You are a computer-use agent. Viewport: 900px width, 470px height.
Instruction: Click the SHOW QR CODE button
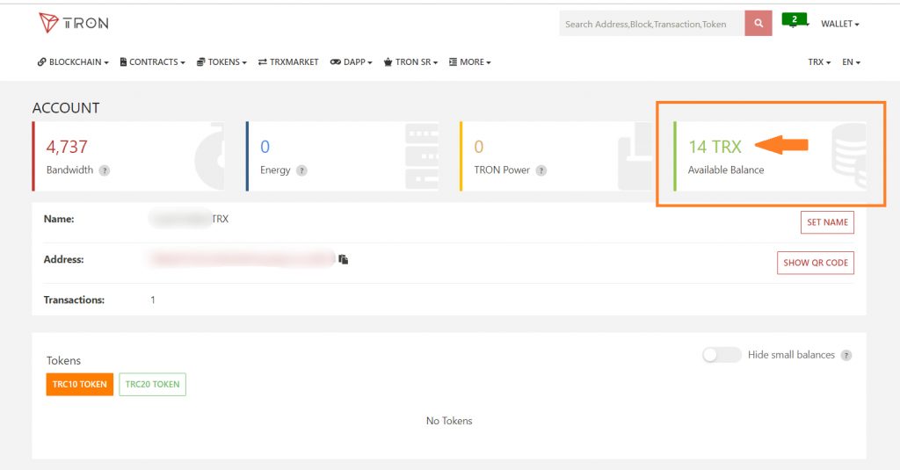815,263
